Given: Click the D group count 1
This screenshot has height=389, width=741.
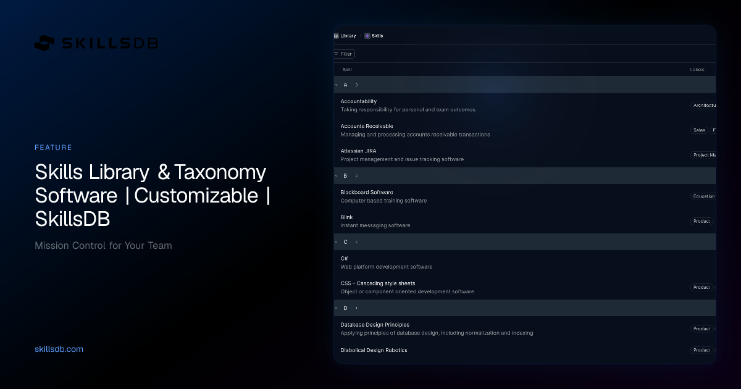Looking at the screenshot, I should pos(356,308).
